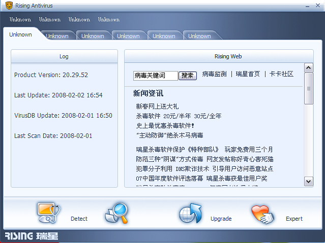Image resolution: width=325 pixels, height=243 pixels.
Task: Click the Last Scan Date: 2008-02-01 text
Action: click(x=53, y=135)
